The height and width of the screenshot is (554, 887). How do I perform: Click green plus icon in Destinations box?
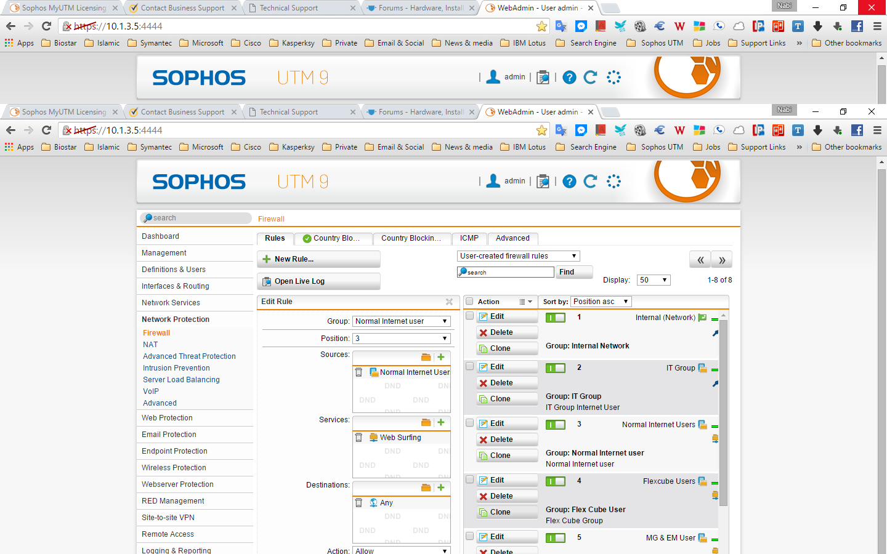441,488
